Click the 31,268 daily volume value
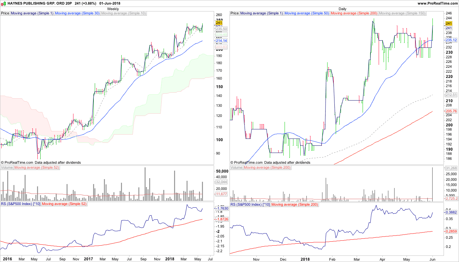The height and width of the screenshot is (262, 459). [451, 168]
